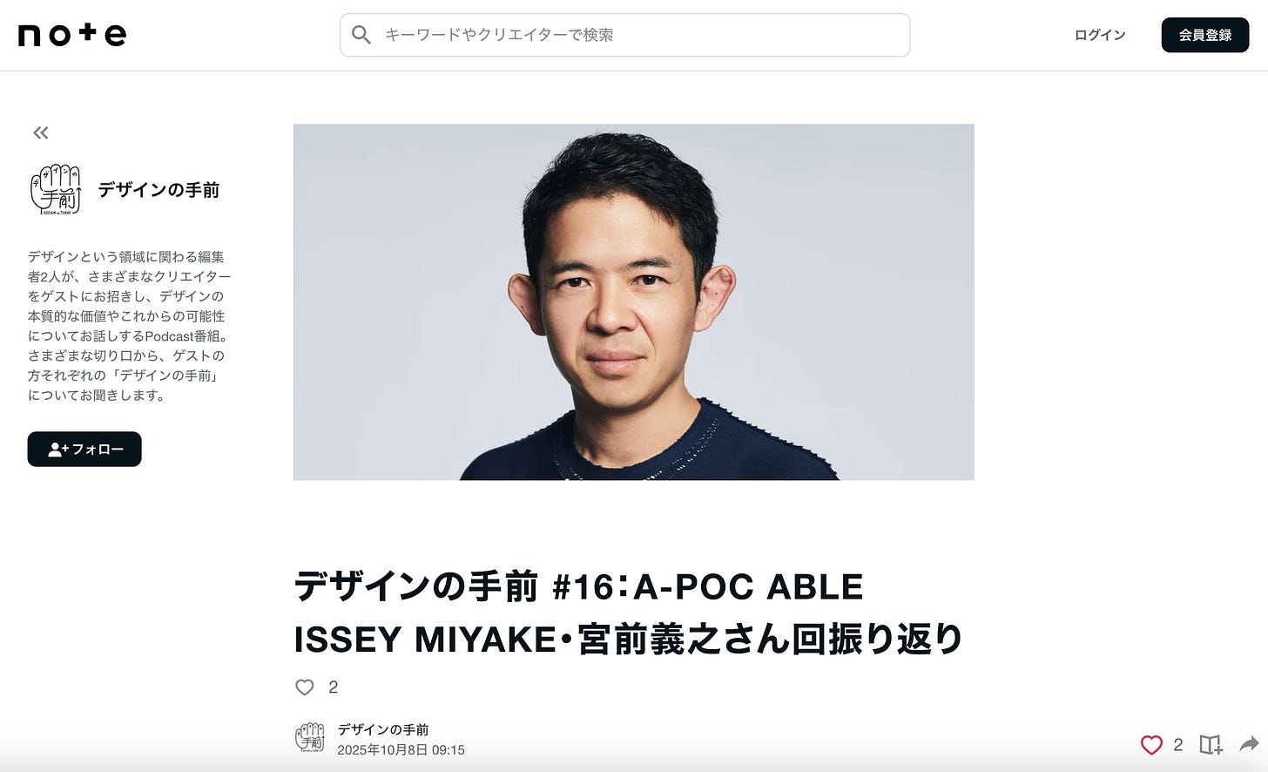Open author avatar beside publish date
Screen dimensions: 1268x772
point(309,738)
